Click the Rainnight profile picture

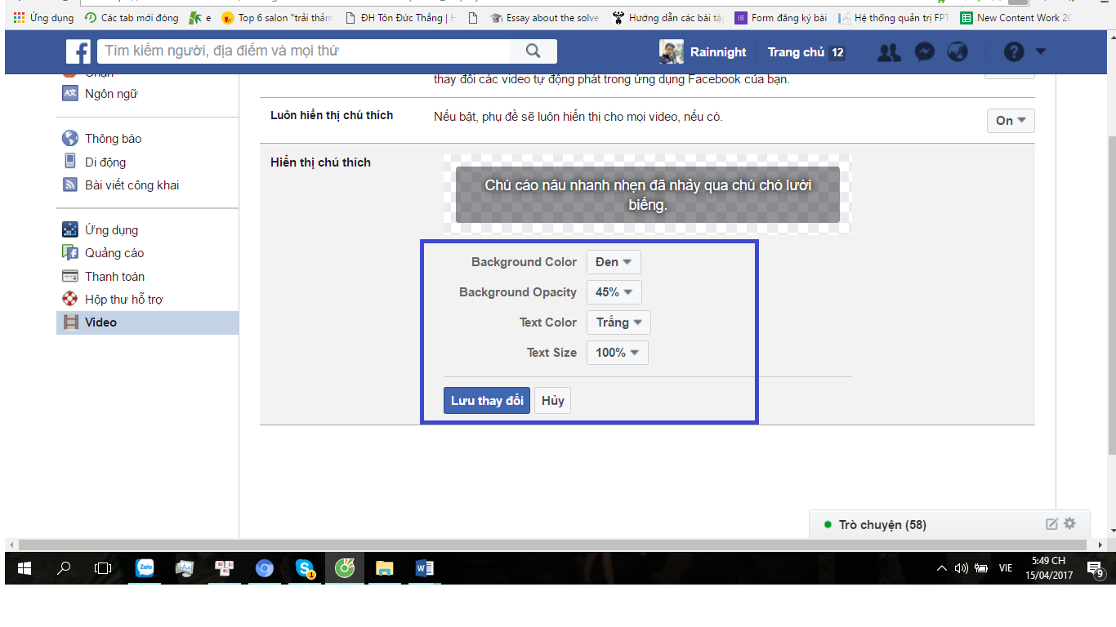(672, 51)
